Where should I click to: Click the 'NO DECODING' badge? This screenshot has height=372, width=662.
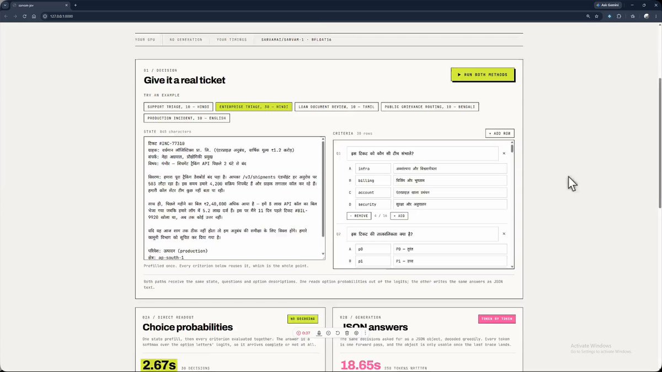coord(303,319)
